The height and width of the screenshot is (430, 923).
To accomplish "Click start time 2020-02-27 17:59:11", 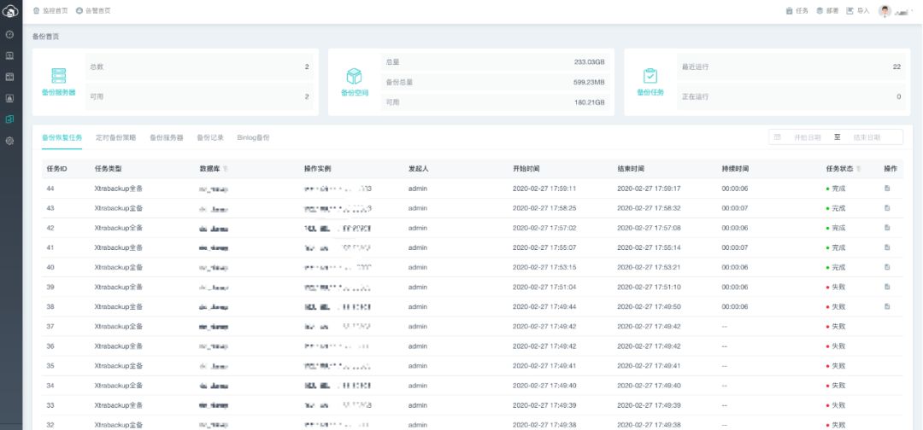I will (544, 189).
